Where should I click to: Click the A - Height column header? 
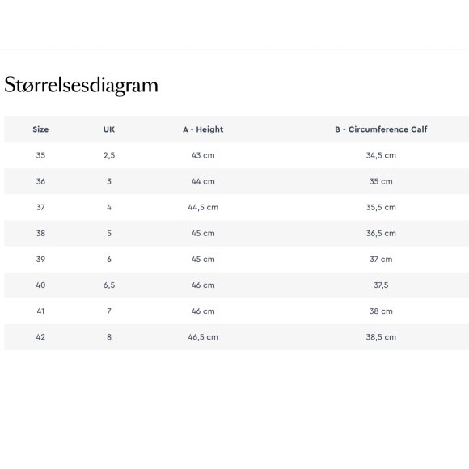tap(203, 129)
